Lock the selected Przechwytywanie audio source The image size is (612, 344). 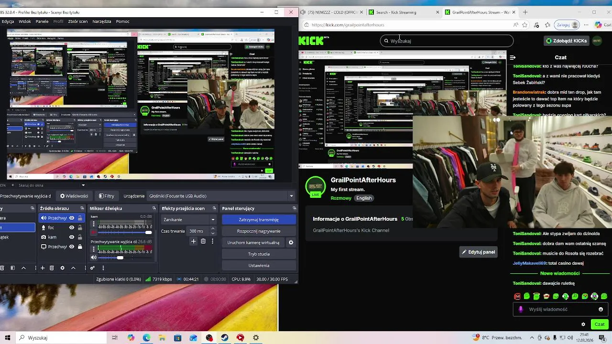[x=80, y=218]
